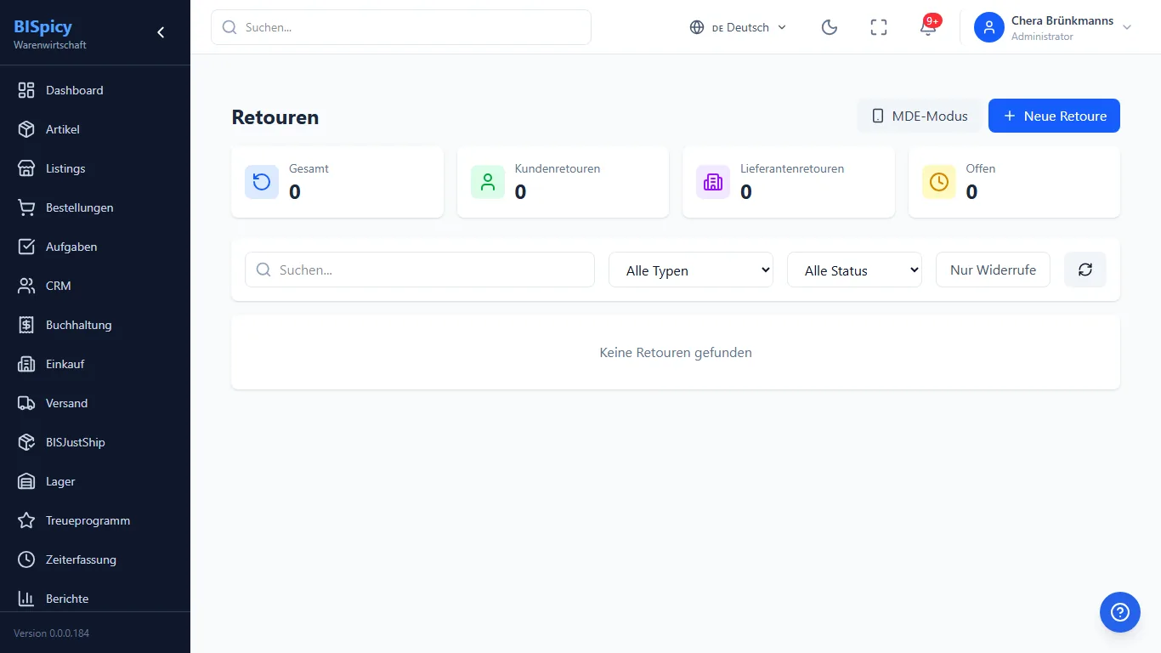Click the Retouren page heading

click(275, 117)
